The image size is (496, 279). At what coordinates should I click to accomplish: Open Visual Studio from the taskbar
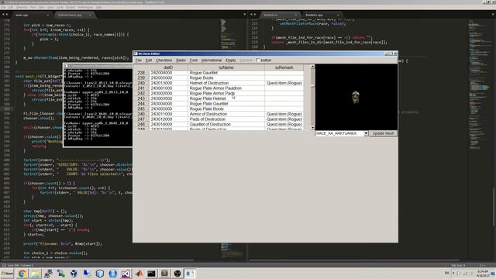[x=126, y=274]
